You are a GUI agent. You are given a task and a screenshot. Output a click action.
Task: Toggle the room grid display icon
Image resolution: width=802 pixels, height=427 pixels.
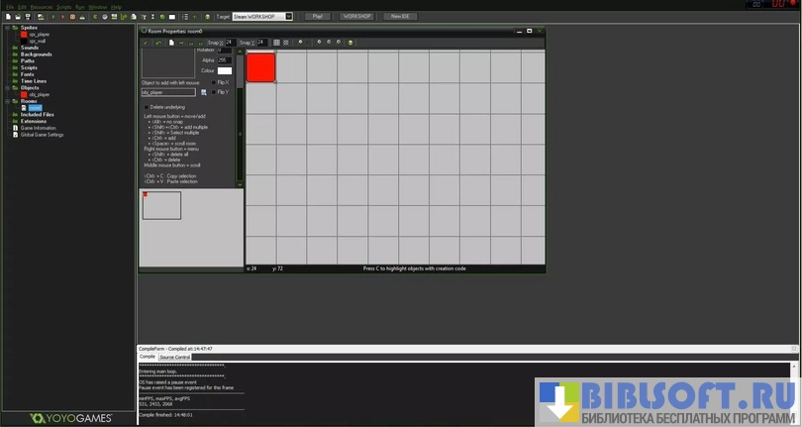click(x=276, y=43)
